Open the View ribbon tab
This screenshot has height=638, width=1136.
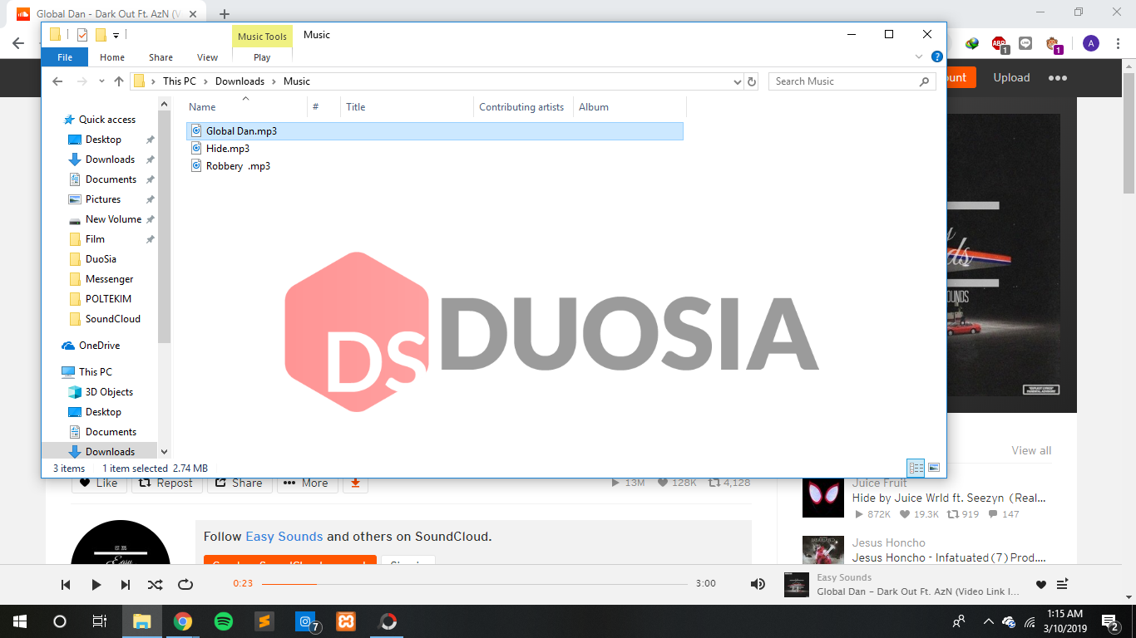tap(207, 57)
